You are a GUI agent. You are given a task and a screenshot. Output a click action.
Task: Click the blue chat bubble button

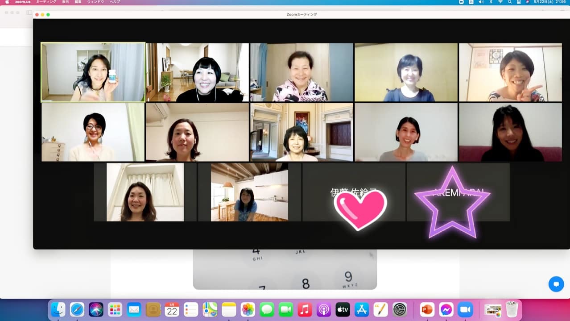[x=556, y=284]
